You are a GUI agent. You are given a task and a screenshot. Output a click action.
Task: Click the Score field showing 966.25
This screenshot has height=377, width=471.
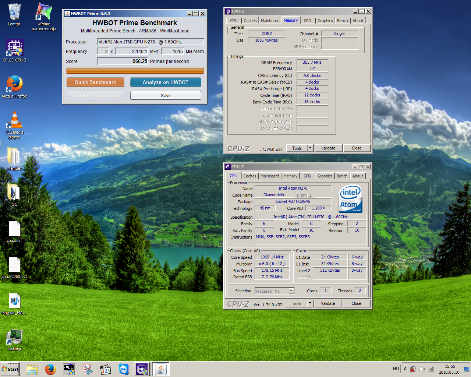click(123, 61)
